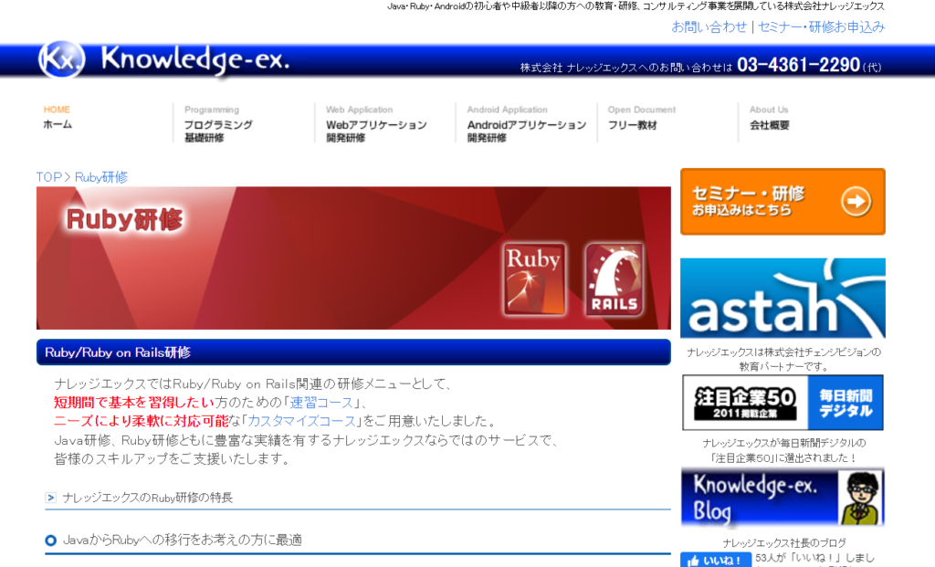
Task: Open the カスタマイズコース link
Action: point(301,421)
